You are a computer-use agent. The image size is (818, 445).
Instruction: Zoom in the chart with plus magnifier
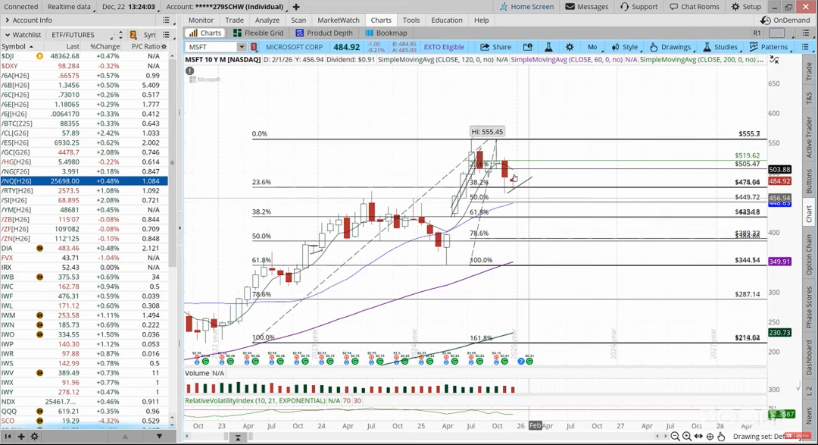pos(686,436)
